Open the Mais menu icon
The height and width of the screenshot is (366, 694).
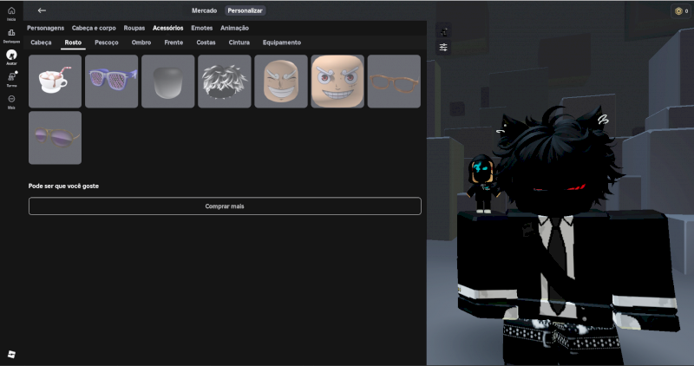11,100
